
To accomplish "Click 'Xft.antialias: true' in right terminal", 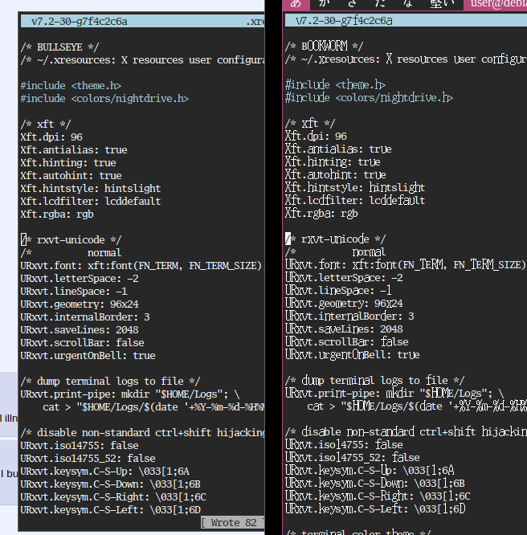I will [x=338, y=149].
